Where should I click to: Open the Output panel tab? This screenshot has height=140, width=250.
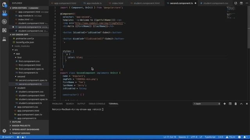pos(81,104)
